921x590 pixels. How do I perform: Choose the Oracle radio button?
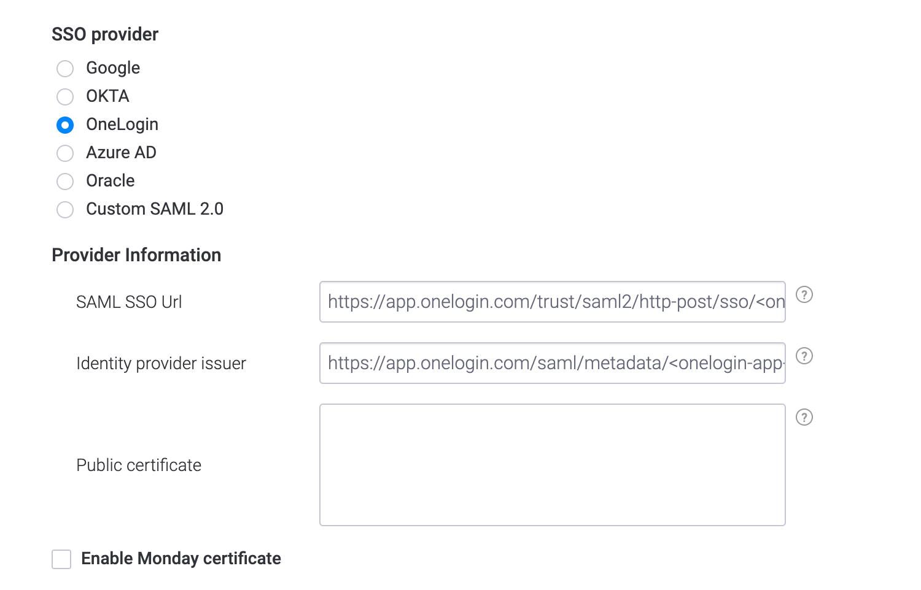point(65,182)
